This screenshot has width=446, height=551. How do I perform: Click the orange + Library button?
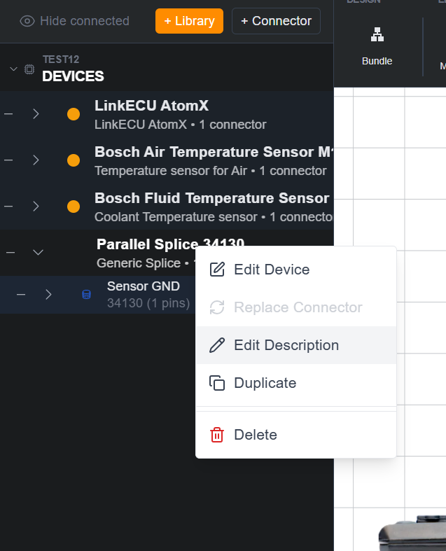coord(189,21)
